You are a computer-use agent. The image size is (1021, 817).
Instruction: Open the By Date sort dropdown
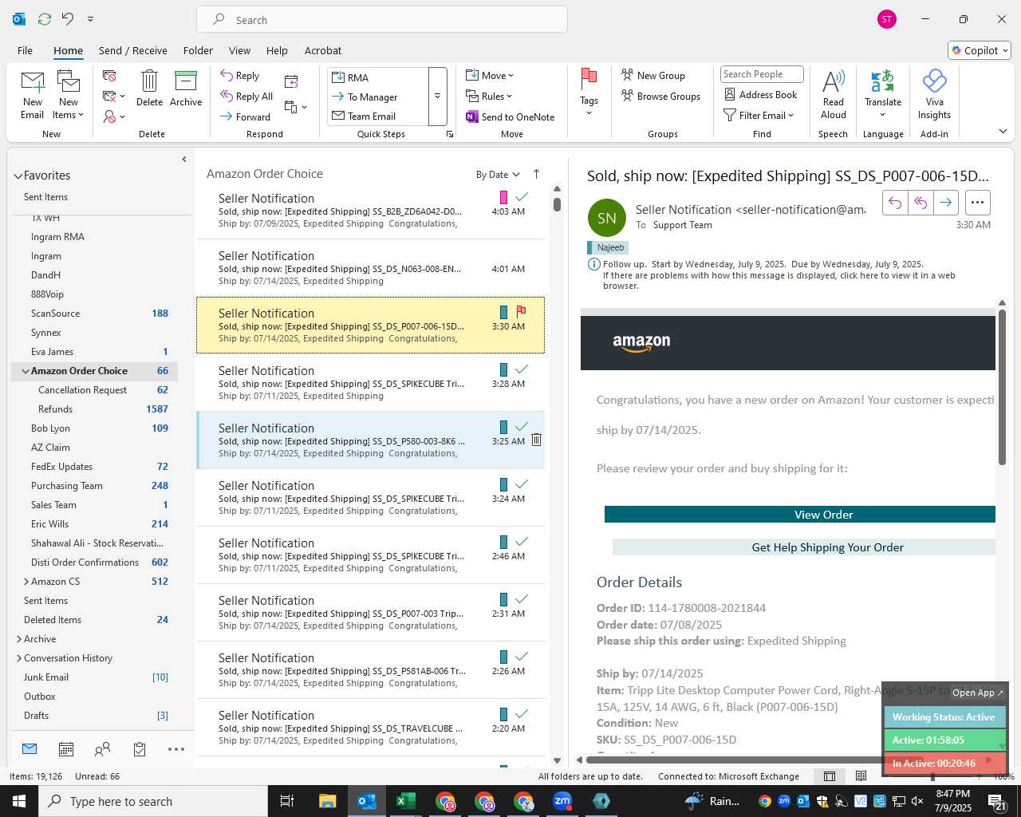[498, 175]
